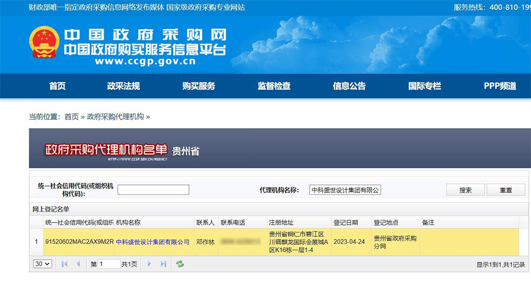Select the 贵州省铜仁市碧江区 address cell
The width and height of the screenshot is (531, 284).
[x=298, y=242]
